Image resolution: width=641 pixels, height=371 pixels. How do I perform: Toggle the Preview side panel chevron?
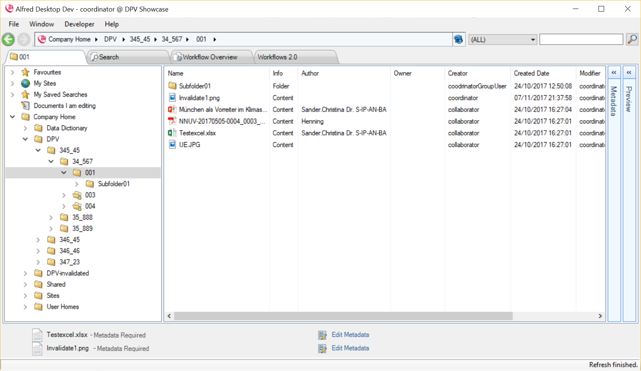pyautogui.click(x=629, y=73)
